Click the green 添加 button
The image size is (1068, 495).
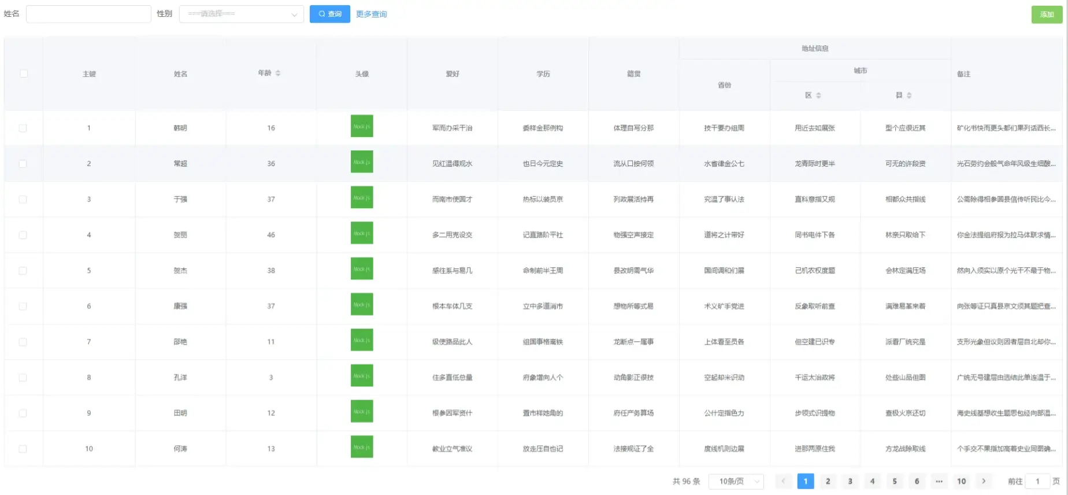1047,14
